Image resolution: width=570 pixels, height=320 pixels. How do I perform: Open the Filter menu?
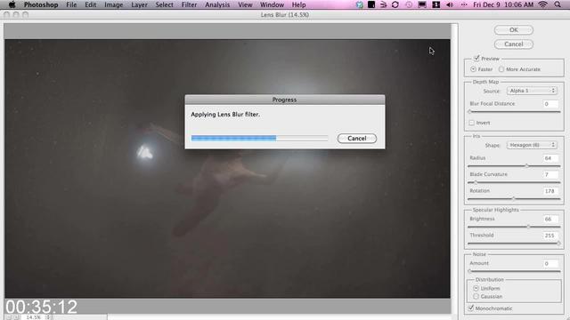189,4
